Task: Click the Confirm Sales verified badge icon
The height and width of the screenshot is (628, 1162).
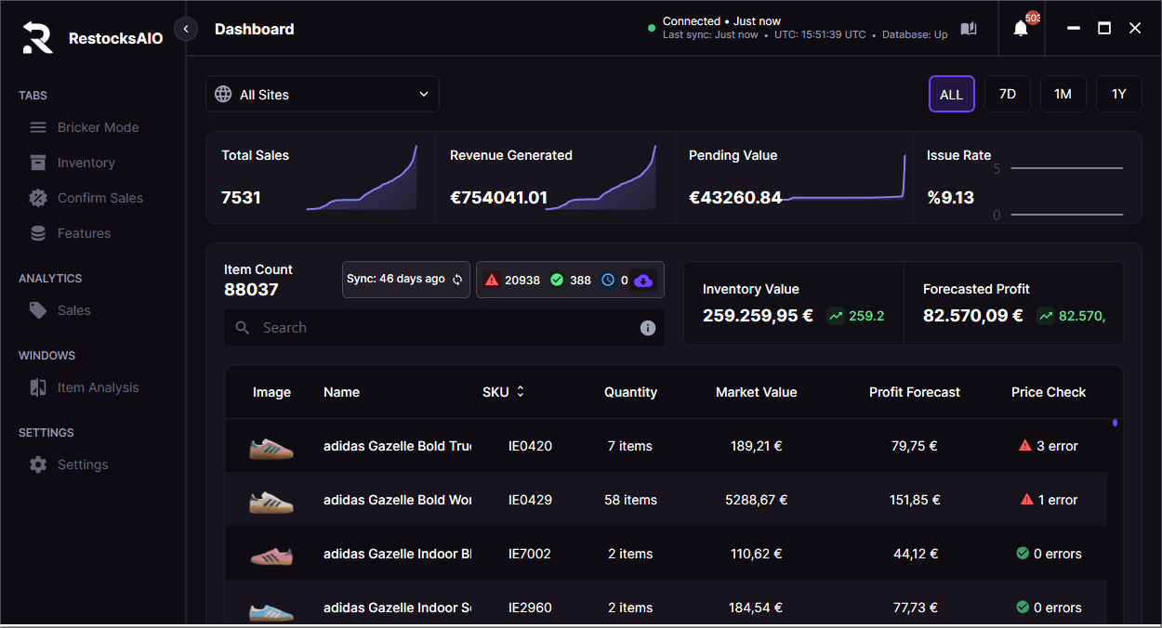Action: (x=38, y=198)
